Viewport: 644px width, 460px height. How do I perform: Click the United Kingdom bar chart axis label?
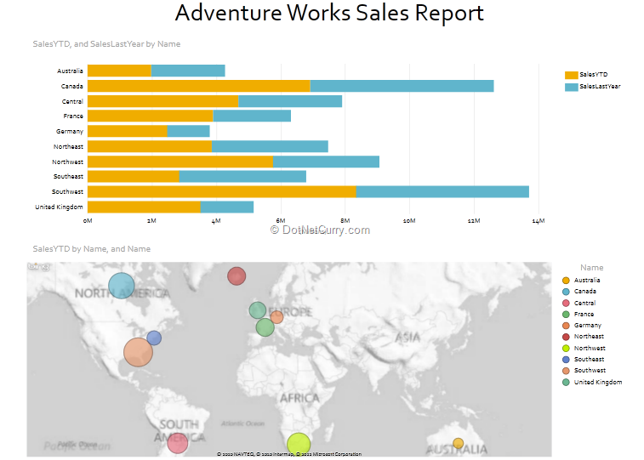[59, 207]
